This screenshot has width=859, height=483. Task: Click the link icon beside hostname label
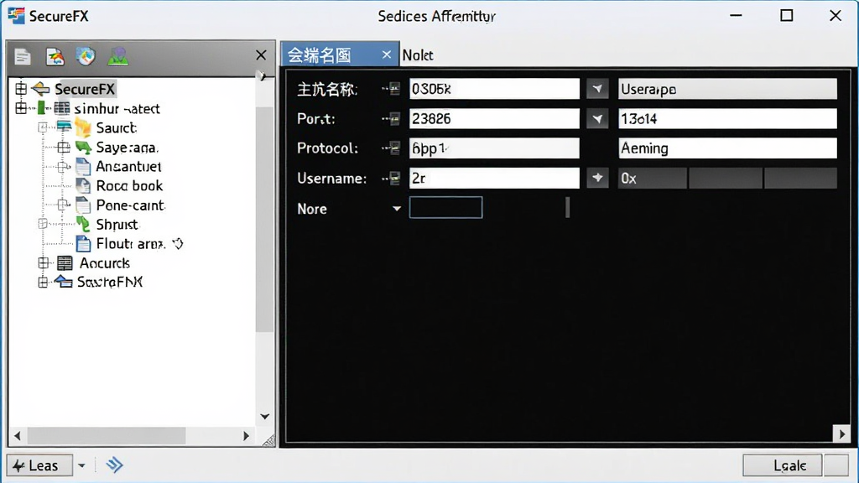click(391, 89)
